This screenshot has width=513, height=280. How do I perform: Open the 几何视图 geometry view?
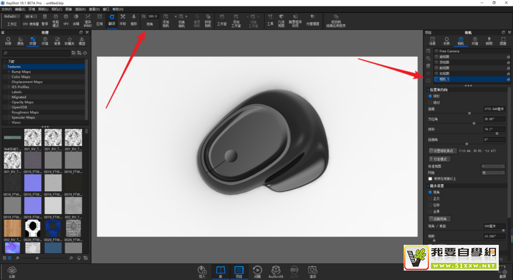[282, 19]
